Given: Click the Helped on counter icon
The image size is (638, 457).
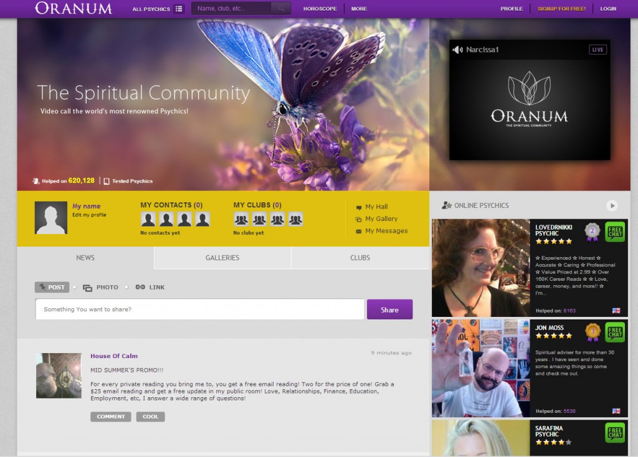Looking at the screenshot, I should coord(36,181).
